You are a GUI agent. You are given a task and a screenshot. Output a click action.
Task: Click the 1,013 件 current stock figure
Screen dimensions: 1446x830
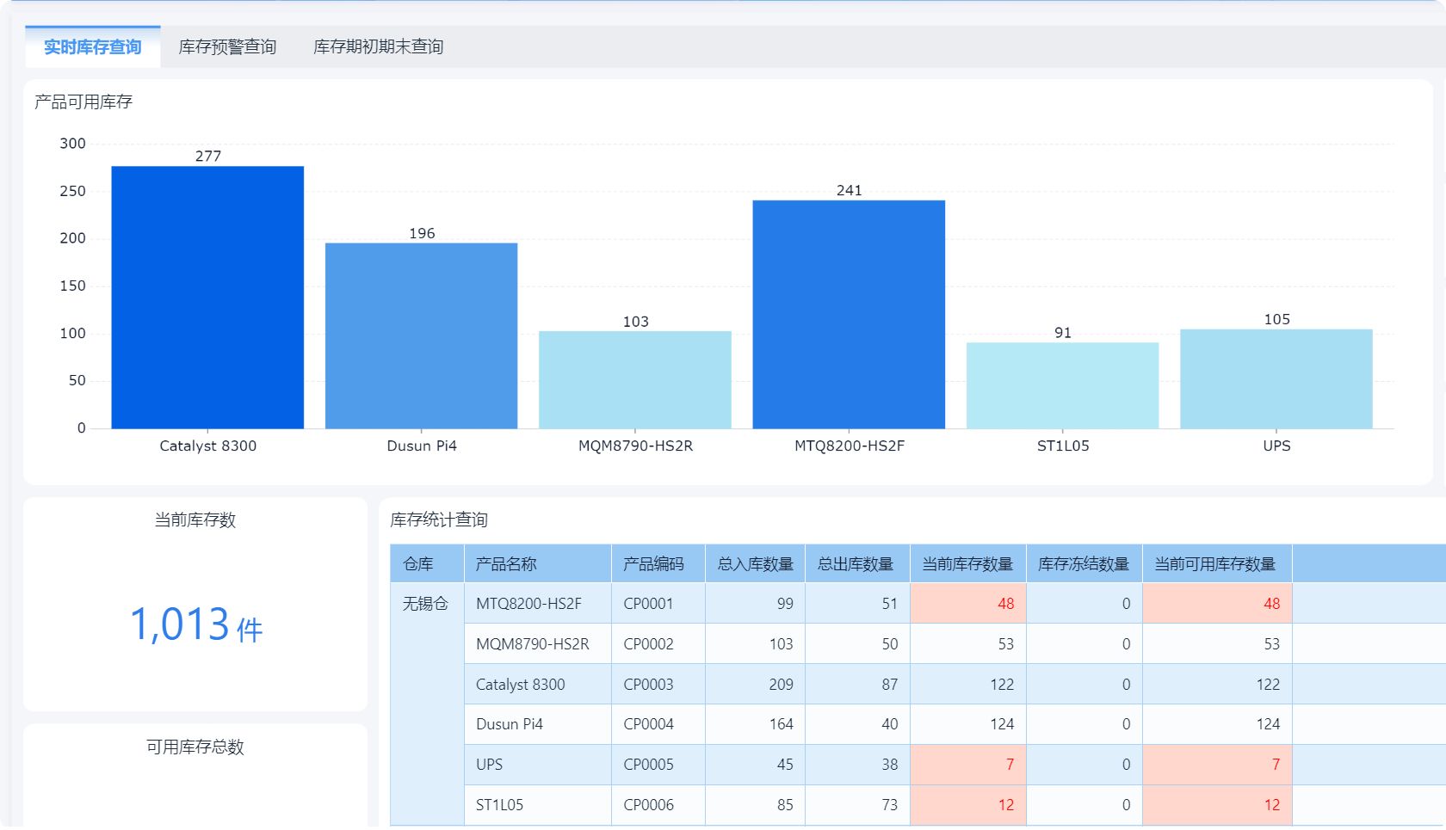(x=196, y=625)
